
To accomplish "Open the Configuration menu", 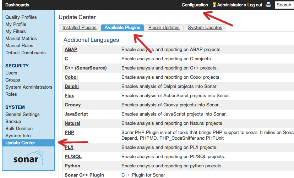I will [195, 5].
